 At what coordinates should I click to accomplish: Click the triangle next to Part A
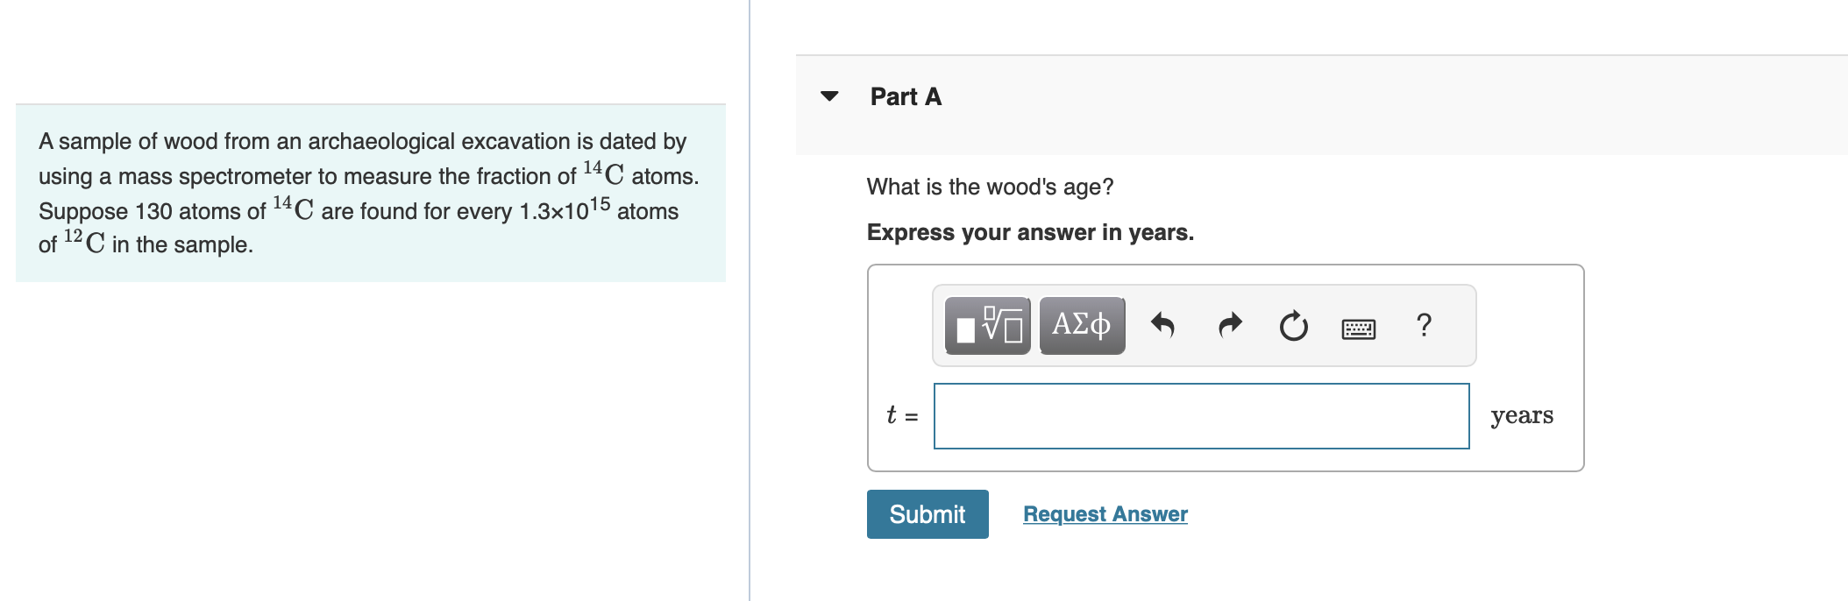click(x=828, y=96)
